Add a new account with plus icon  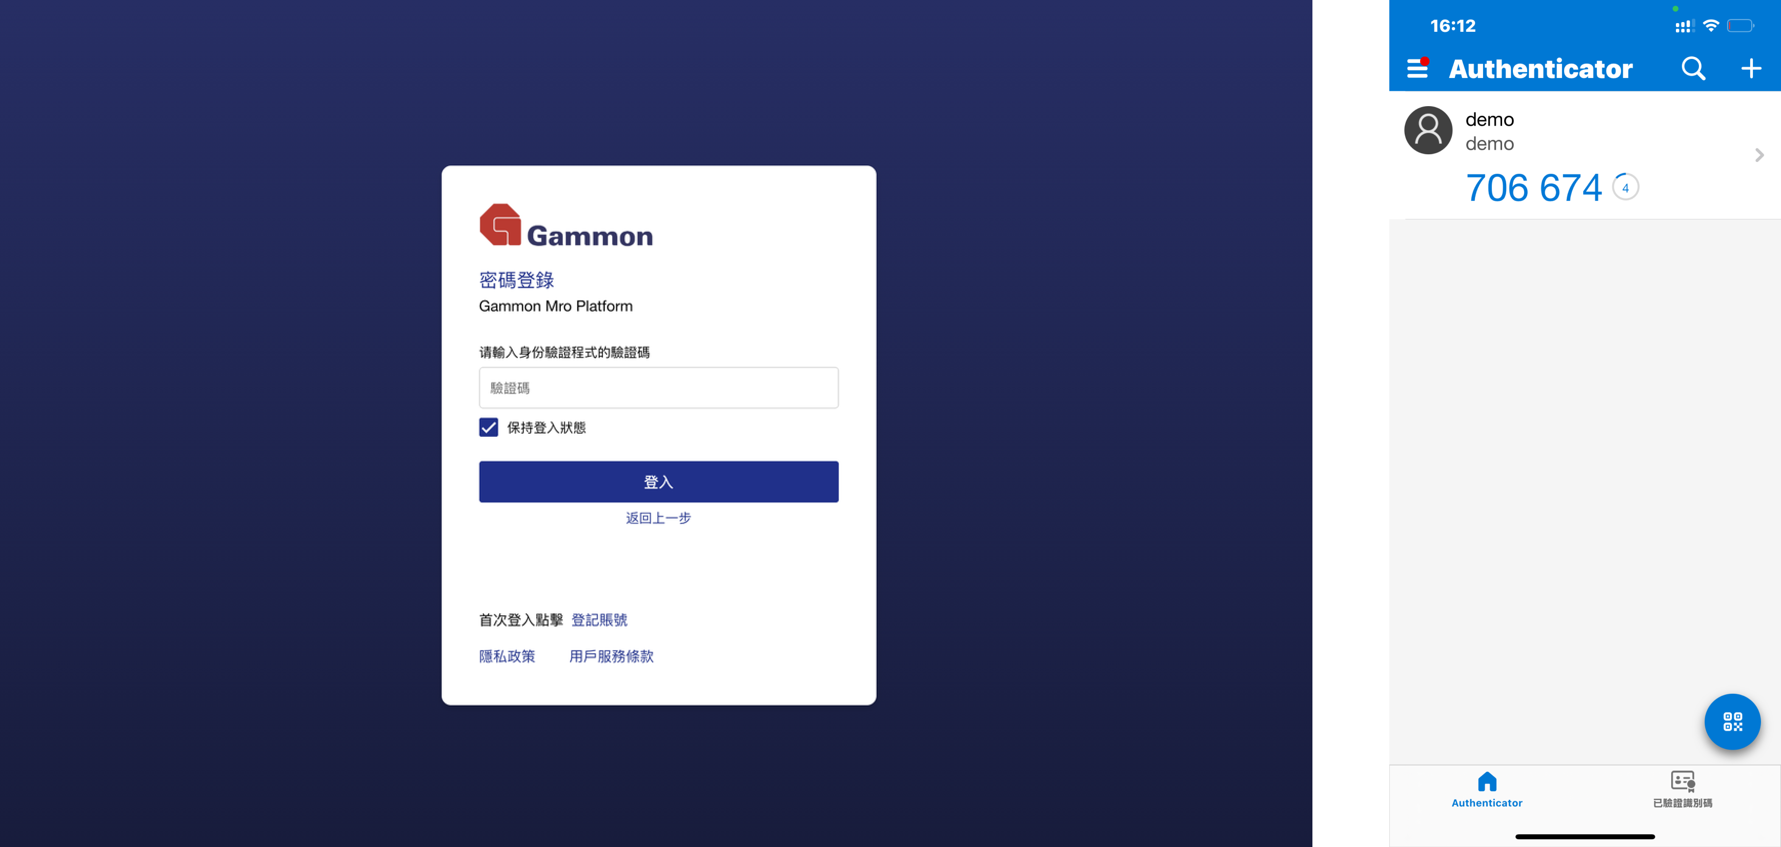1751,69
